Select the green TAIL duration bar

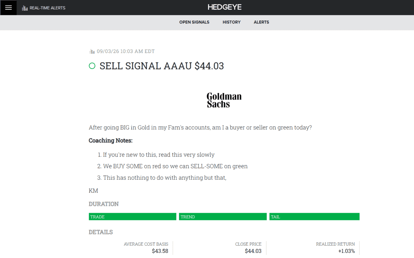pyautogui.click(x=314, y=217)
